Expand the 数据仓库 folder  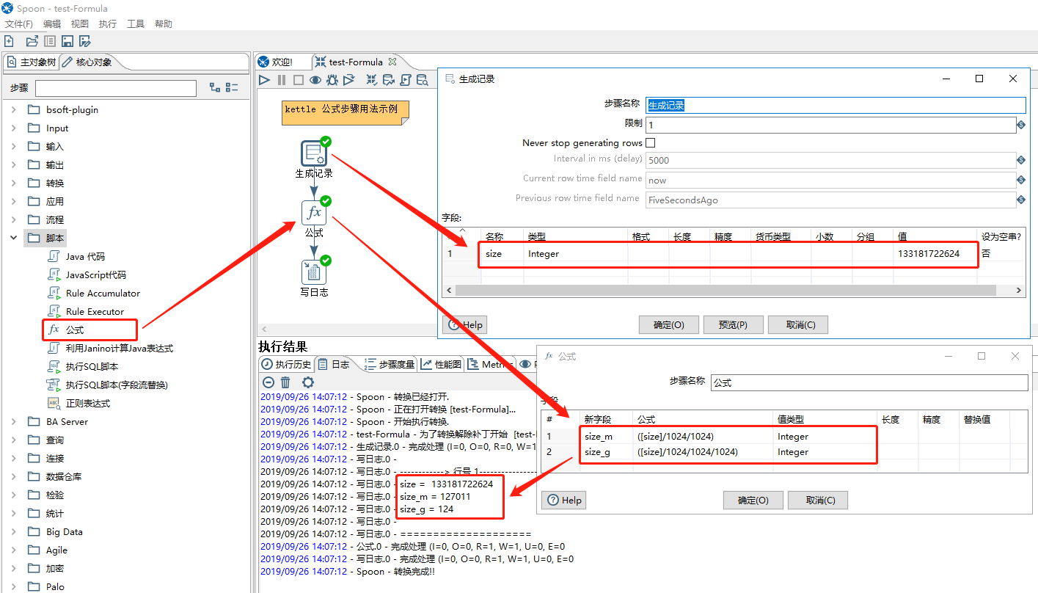click(x=15, y=476)
